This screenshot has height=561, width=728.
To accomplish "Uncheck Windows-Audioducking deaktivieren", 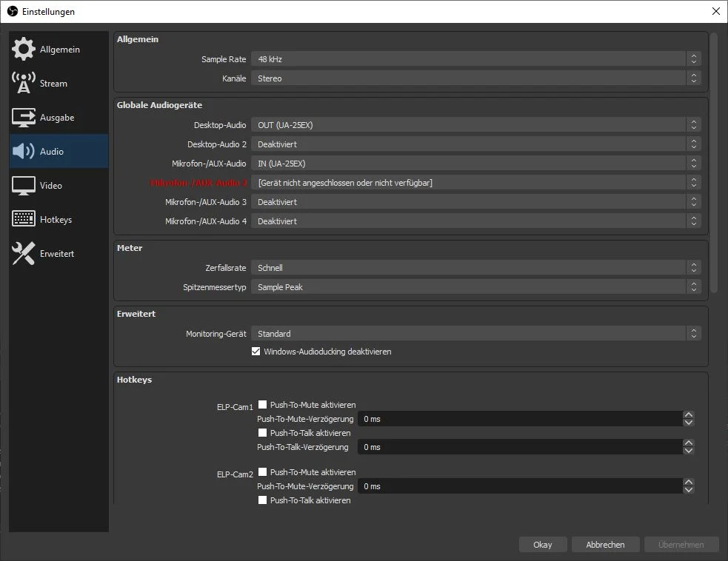I will click(256, 351).
